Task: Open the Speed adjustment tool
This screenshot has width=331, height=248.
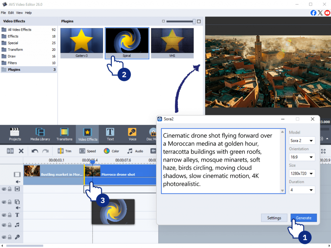Action: 87,151
